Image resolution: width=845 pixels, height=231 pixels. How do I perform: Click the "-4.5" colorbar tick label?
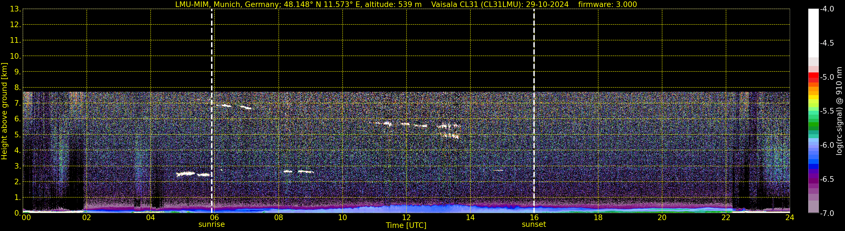pyautogui.click(x=827, y=43)
